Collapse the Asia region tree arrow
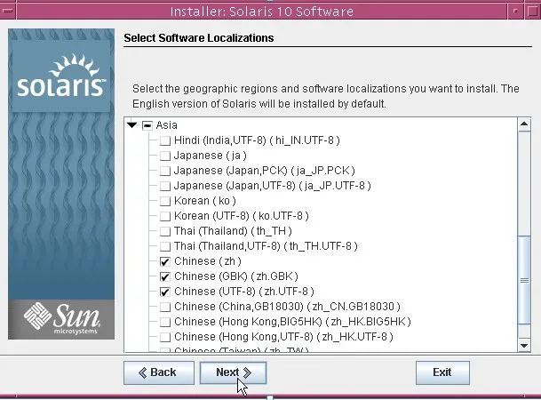The width and height of the screenshot is (541, 400). coord(131,125)
